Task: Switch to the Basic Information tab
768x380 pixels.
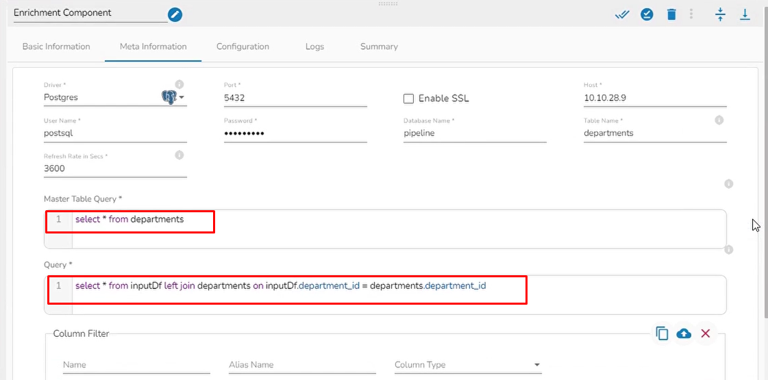Action: click(56, 47)
